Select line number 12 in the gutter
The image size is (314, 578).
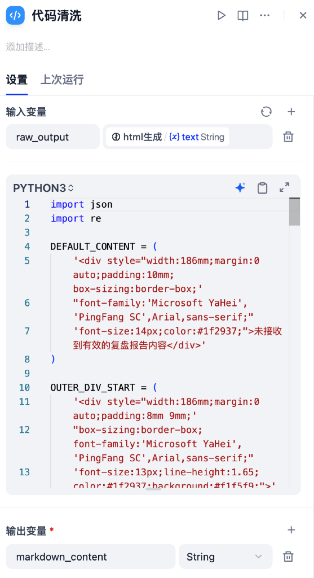tap(25, 430)
